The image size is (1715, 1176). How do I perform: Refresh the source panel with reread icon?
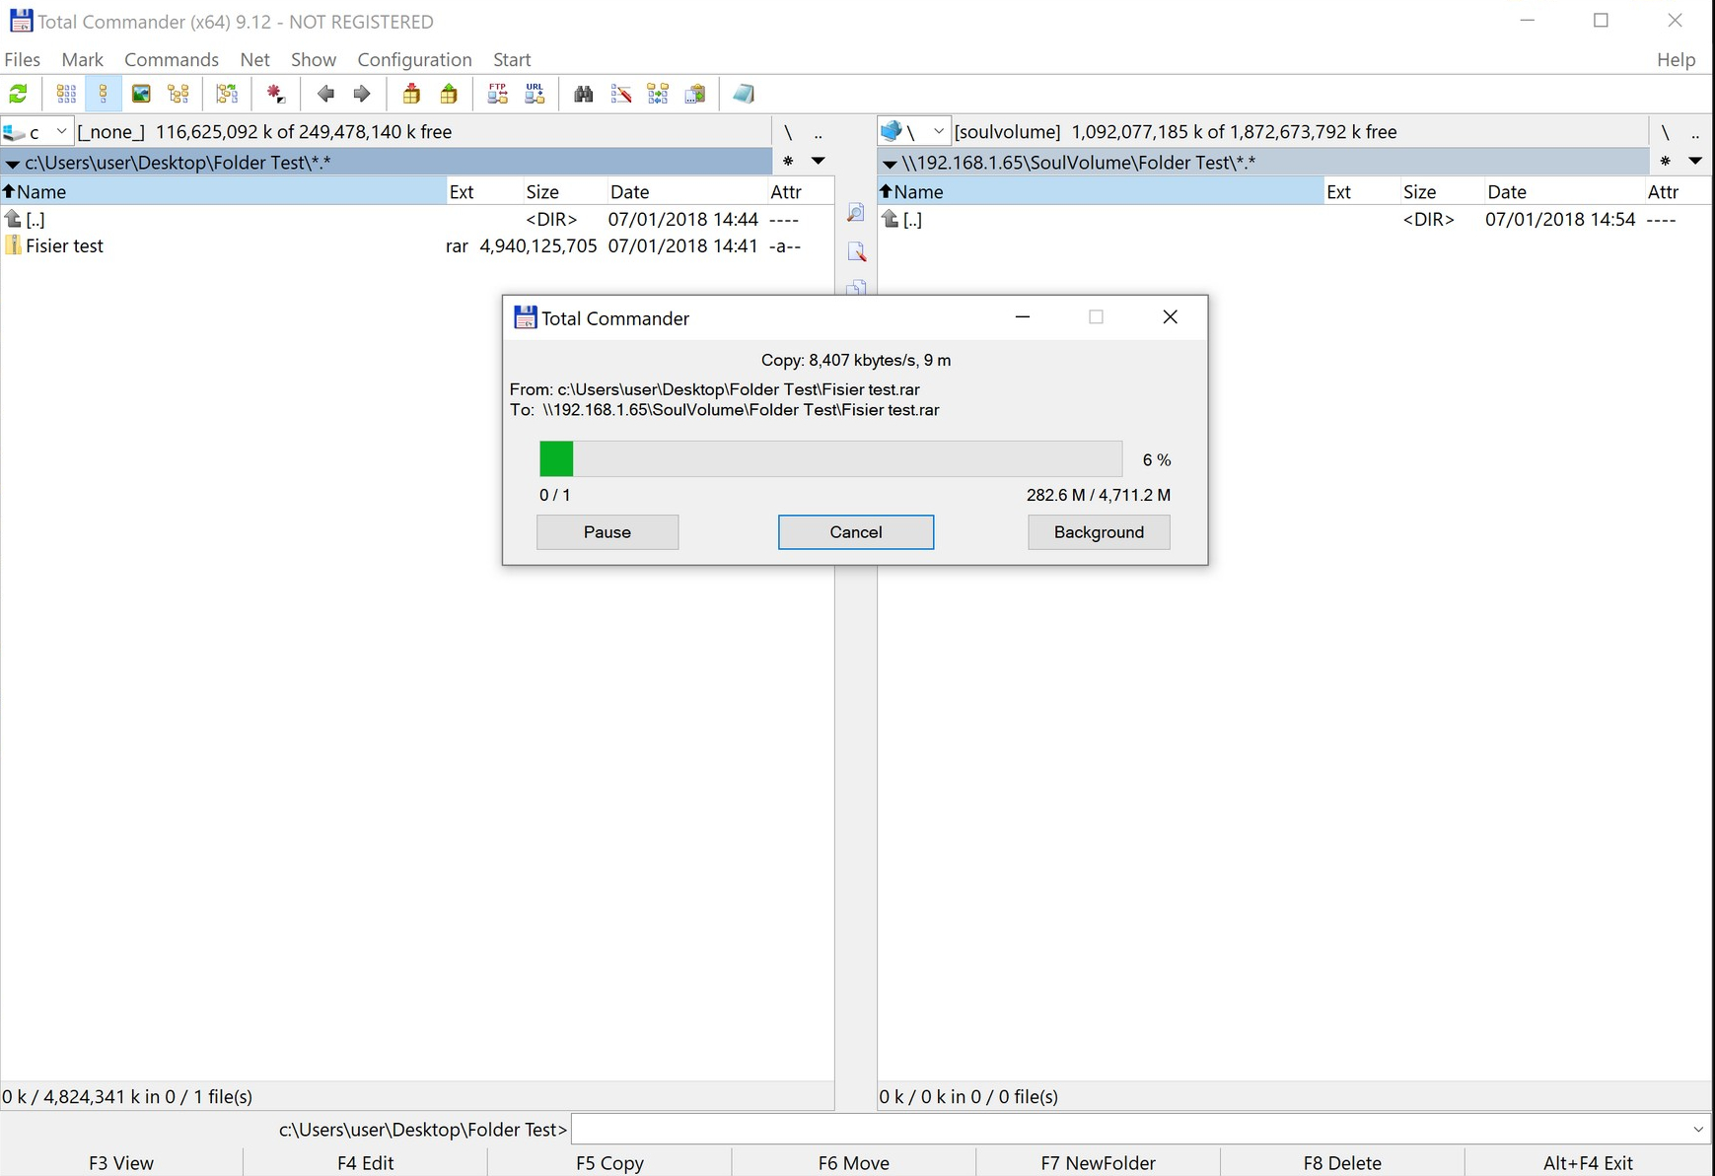coord(18,94)
